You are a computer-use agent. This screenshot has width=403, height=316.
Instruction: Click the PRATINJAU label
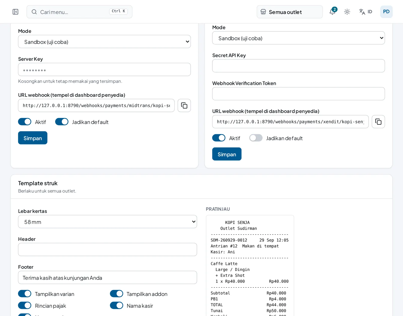click(x=218, y=209)
